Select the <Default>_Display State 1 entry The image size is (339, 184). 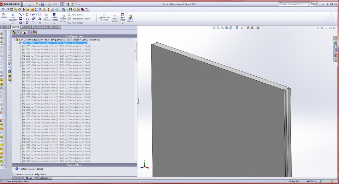pos(31,169)
